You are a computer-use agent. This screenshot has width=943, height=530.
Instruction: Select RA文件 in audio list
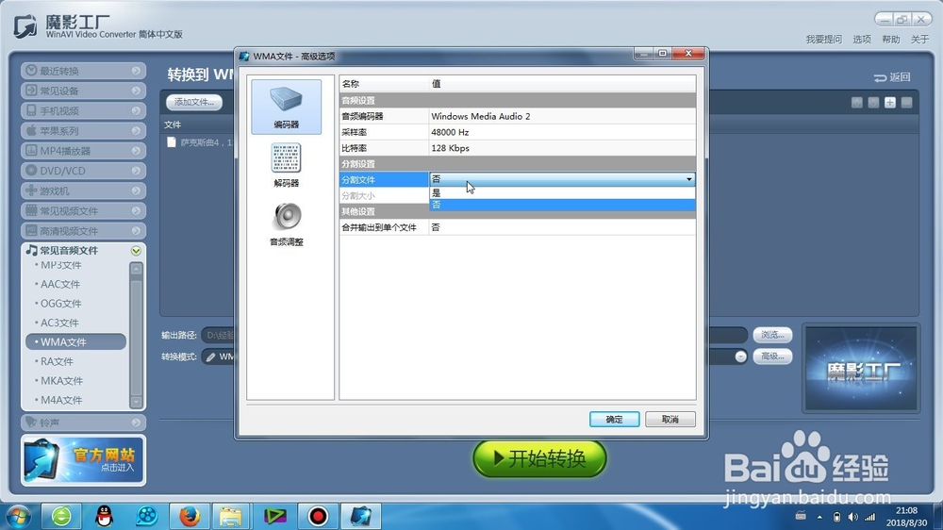click(x=57, y=361)
